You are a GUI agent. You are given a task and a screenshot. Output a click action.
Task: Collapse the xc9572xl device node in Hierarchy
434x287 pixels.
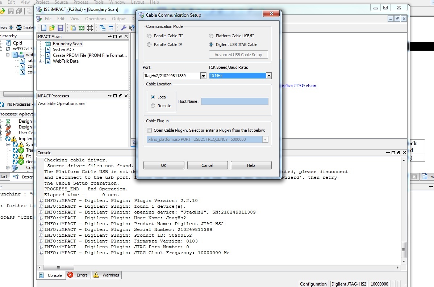pos(1,49)
